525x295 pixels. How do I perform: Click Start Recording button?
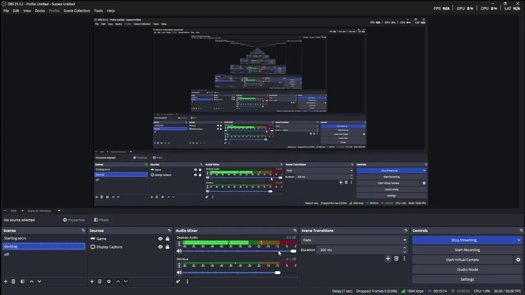(x=467, y=250)
